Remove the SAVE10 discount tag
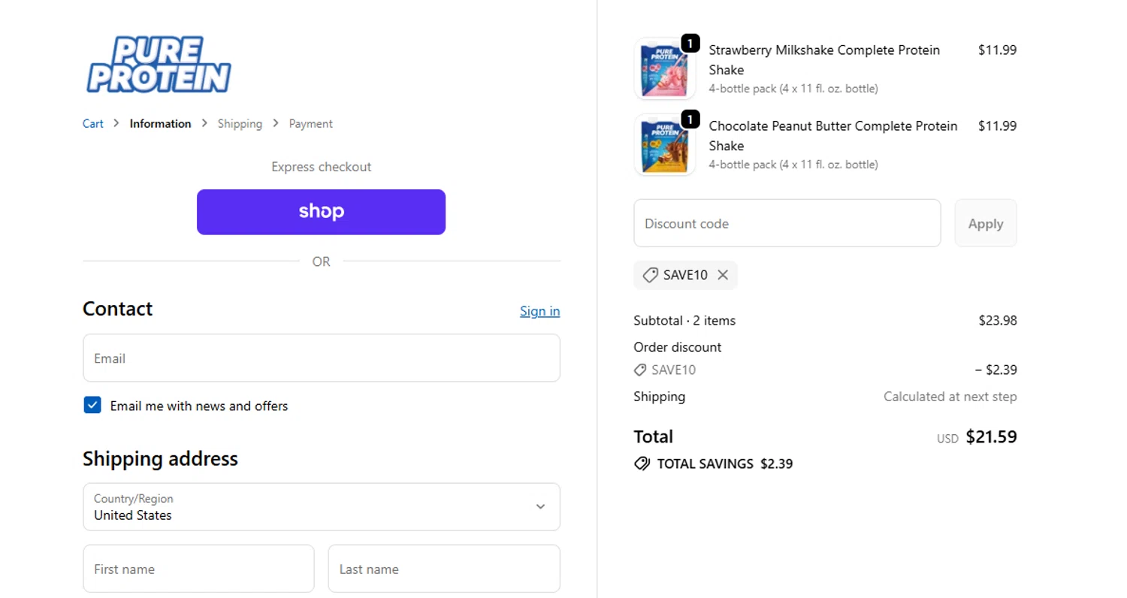The image size is (1127, 598). (x=723, y=275)
